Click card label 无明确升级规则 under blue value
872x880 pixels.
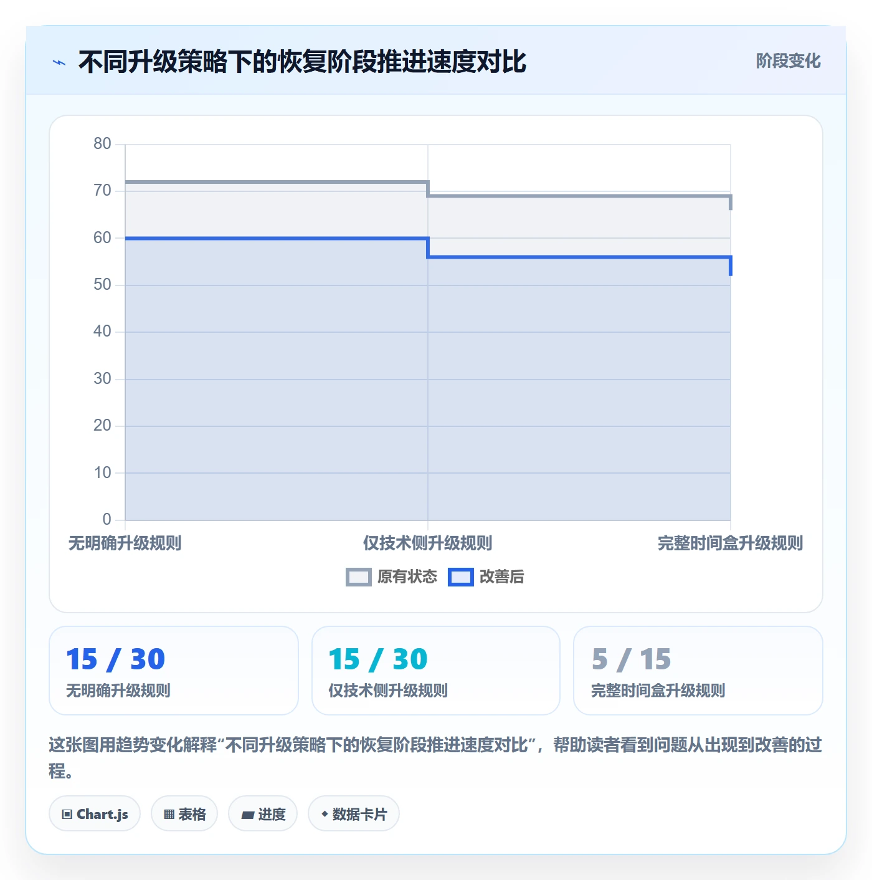[x=118, y=691]
